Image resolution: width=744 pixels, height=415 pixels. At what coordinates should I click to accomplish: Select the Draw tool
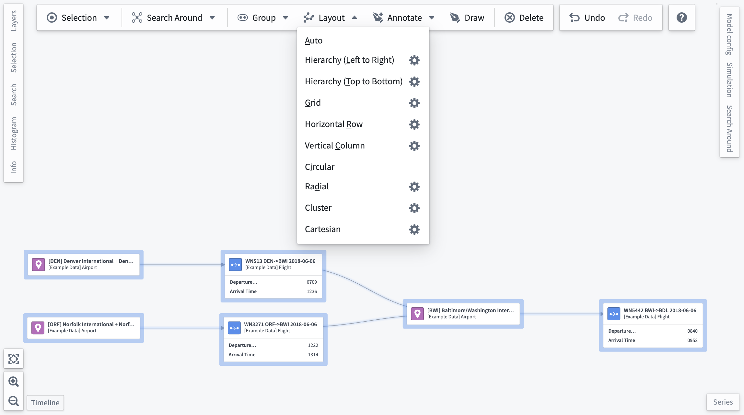467,18
